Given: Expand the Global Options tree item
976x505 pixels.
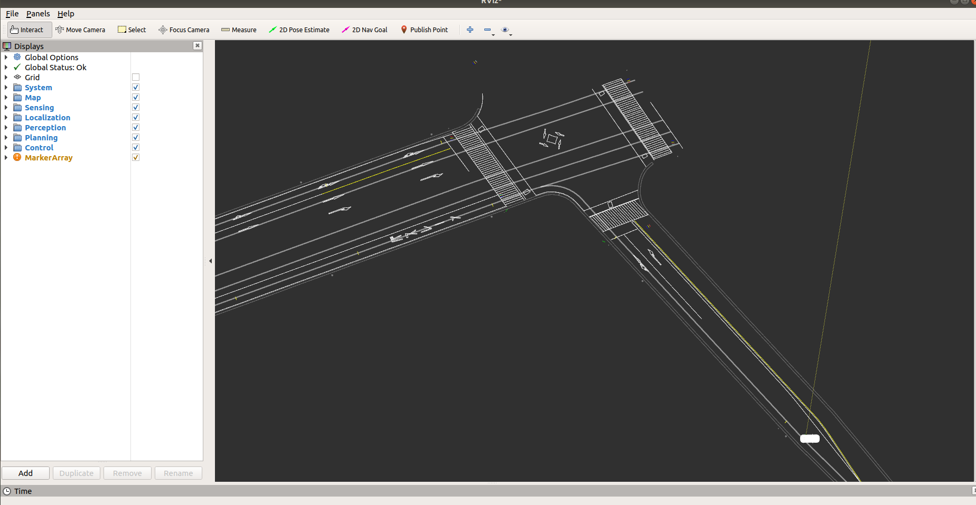Looking at the screenshot, I should click(x=5, y=57).
